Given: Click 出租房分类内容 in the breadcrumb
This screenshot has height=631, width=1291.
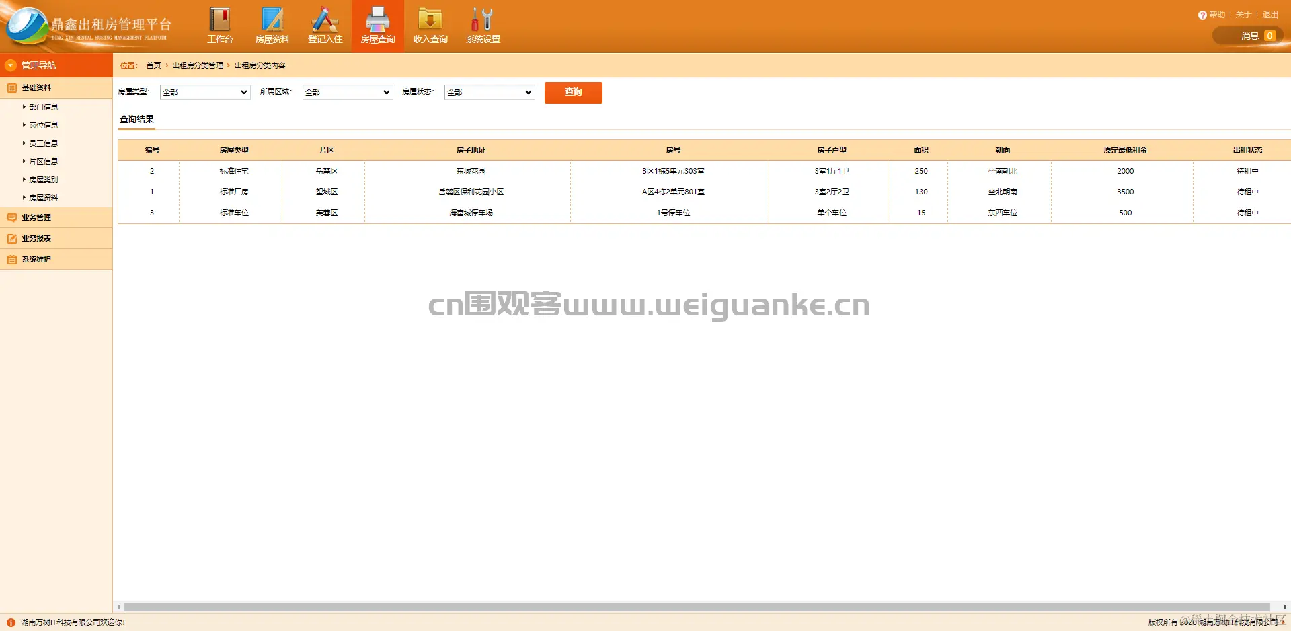Looking at the screenshot, I should pyautogui.click(x=260, y=65).
